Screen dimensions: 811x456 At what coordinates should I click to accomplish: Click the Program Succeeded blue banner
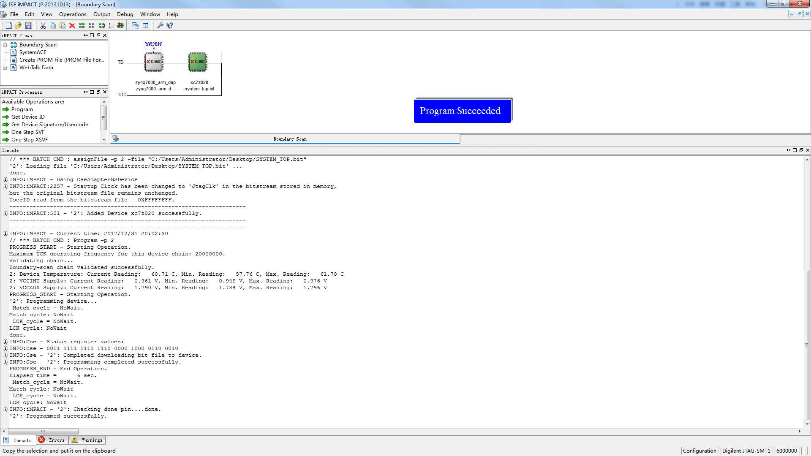463,111
